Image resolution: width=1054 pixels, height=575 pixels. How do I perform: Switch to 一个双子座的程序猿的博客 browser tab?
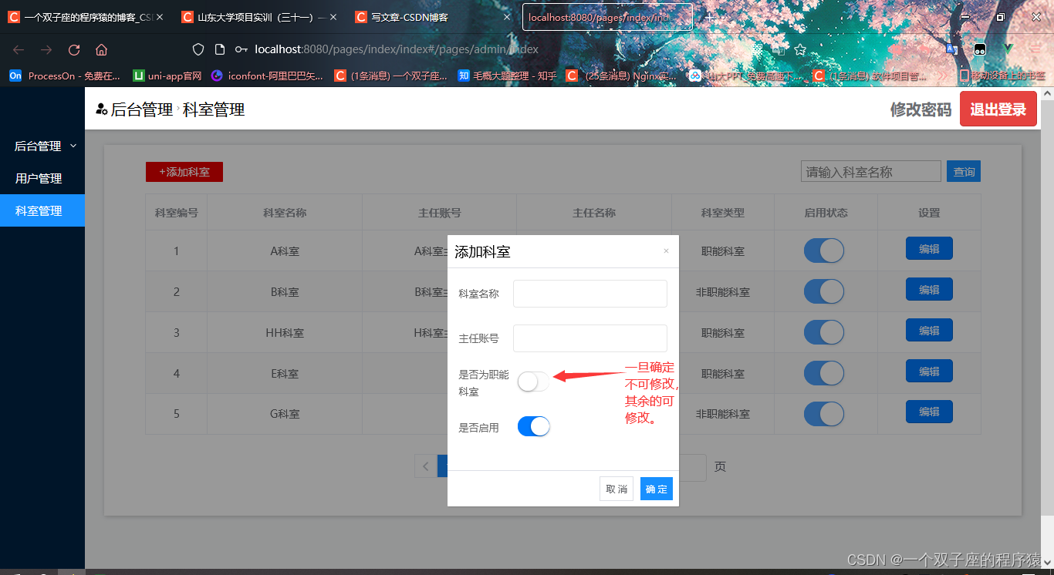86,17
